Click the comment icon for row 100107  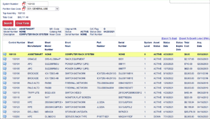[x=5, y=78]
